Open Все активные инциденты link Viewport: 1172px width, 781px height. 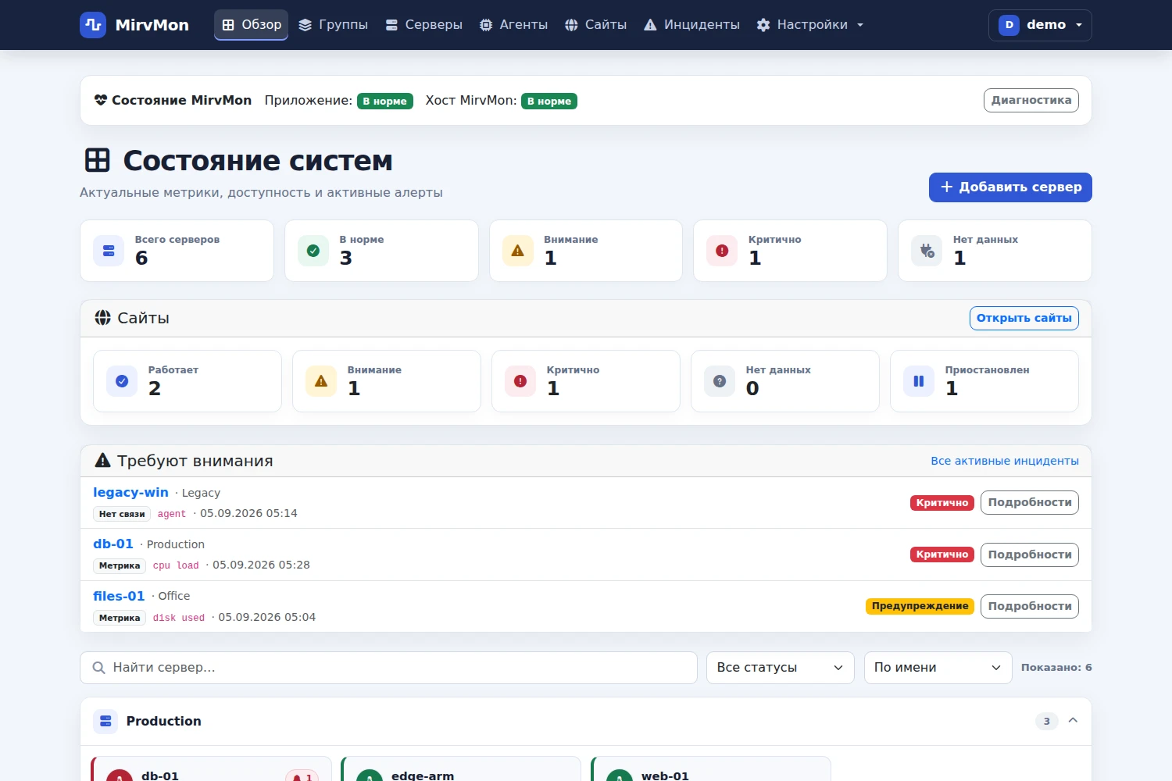[1004, 461]
